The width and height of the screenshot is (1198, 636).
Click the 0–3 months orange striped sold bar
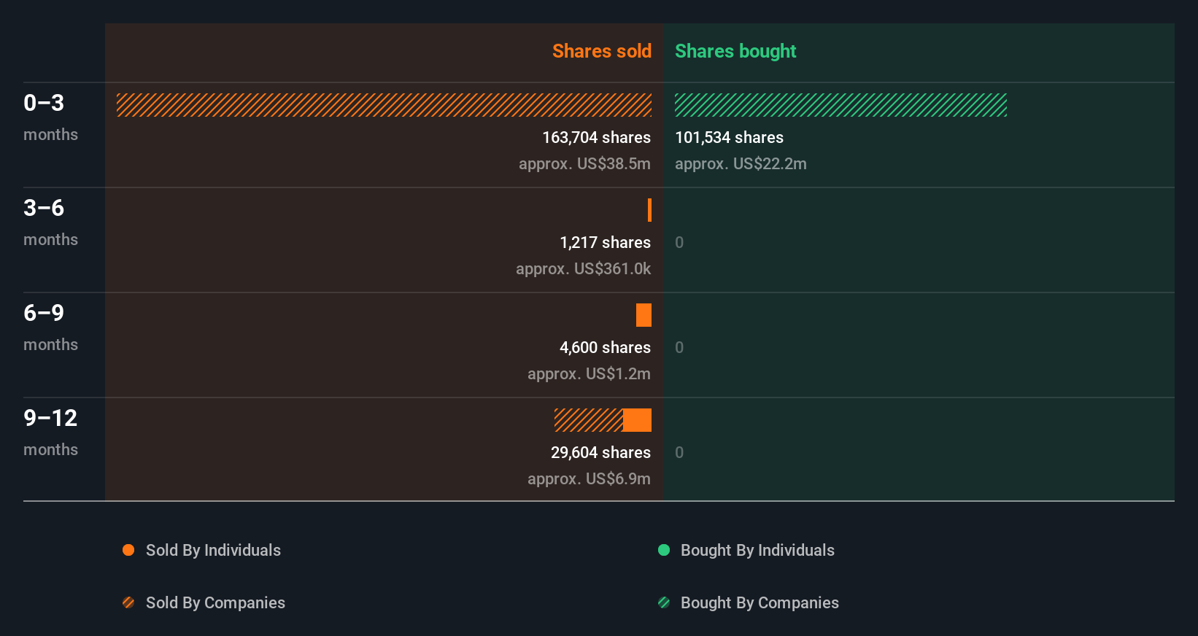click(384, 105)
